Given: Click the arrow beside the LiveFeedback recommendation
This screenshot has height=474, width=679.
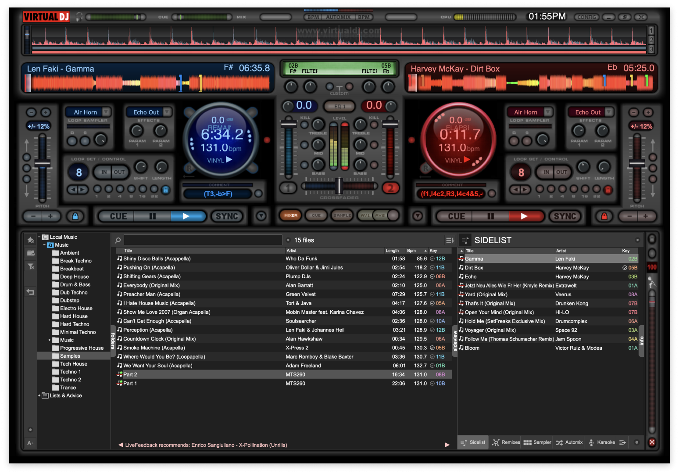Looking at the screenshot, I should point(121,445).
